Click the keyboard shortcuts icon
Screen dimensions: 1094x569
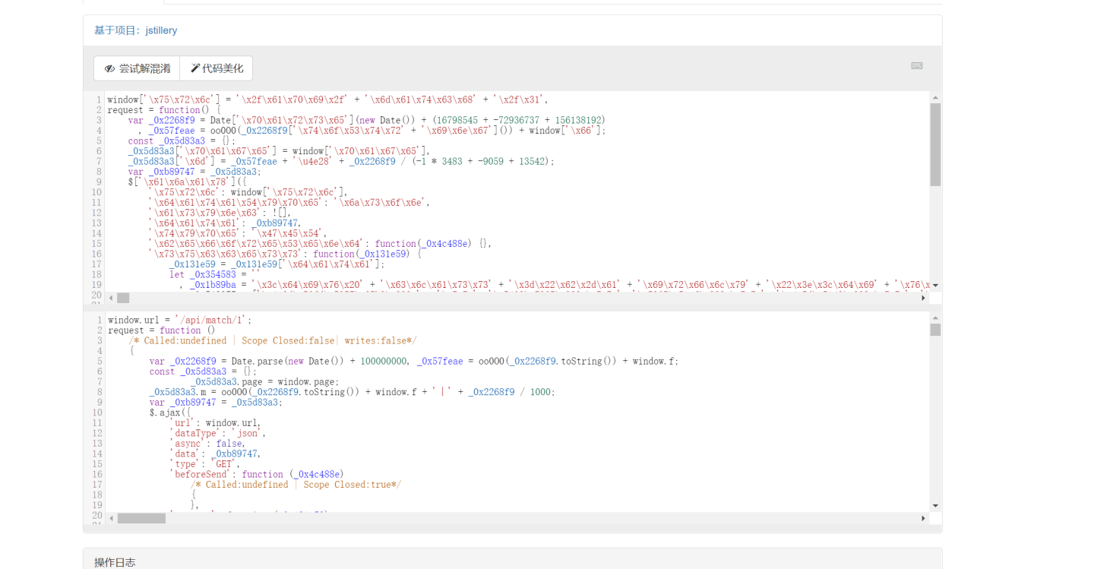pyautogui.click(x=917, y=66)
